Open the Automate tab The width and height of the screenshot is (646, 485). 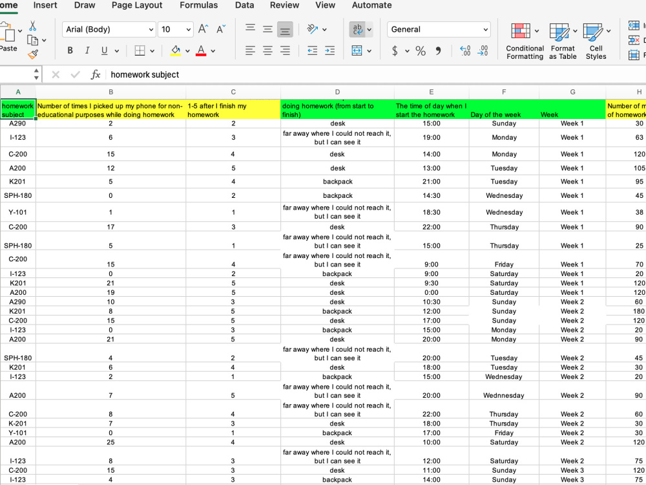pyautogui.click(x=371, y=5)
